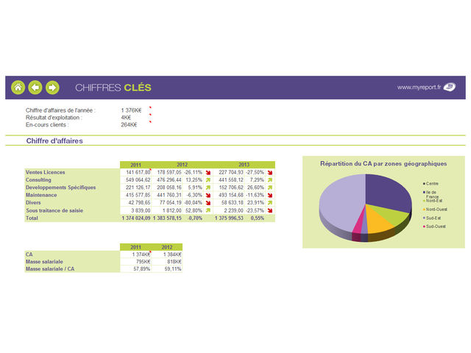
Task: Click the Nord-Ouest legend color marker
Action: (x=424, y=210)
